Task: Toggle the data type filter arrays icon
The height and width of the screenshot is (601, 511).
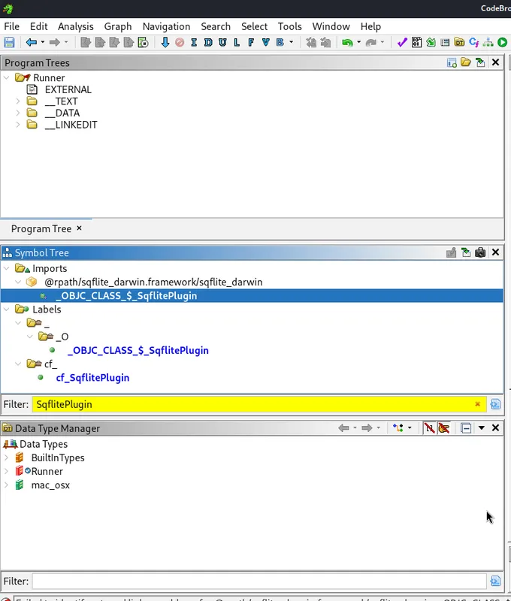Action: click(x=429, y=427)
